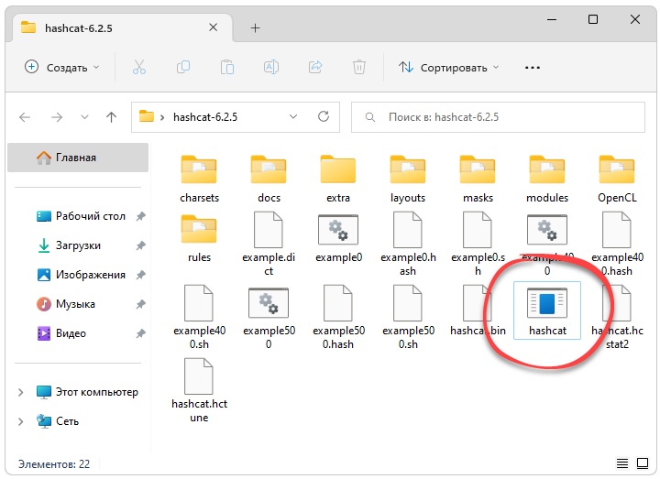Click the Share icon in toolbar
Viewport: 660px width, 479px height.
315,67
